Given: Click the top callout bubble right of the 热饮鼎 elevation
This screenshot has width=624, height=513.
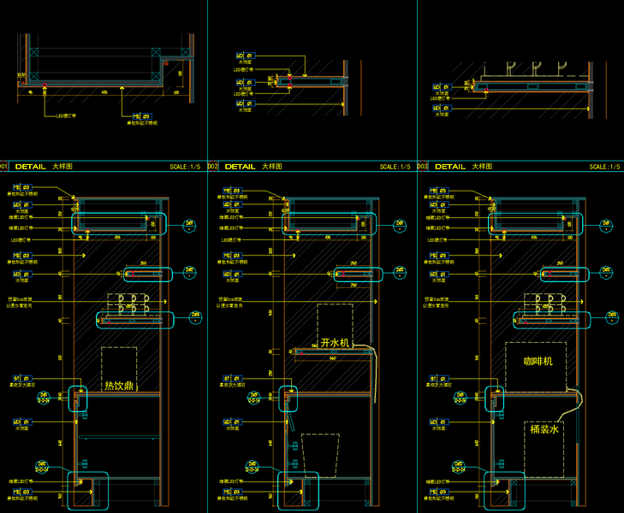Looking at the screenshot, I should (189, 226).
